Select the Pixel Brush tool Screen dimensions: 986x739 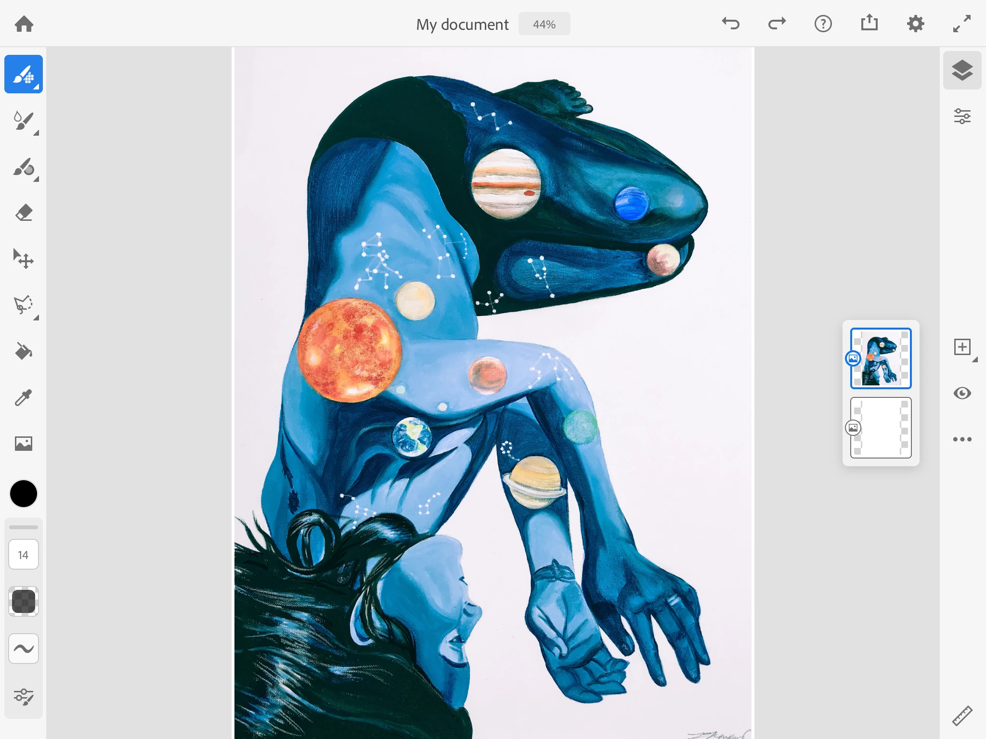[x=23, y=75]
